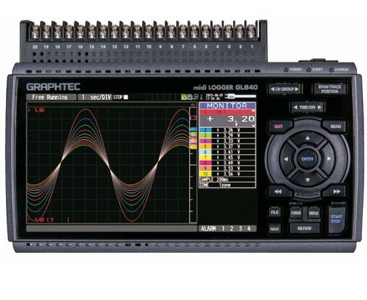Step to the next channel group with CH GROUP right arrow

coord(296,89)
